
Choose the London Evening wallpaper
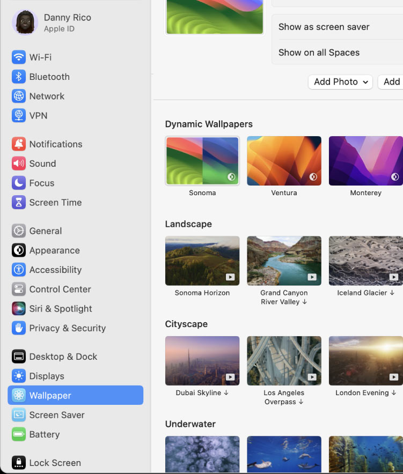point(366,361)
